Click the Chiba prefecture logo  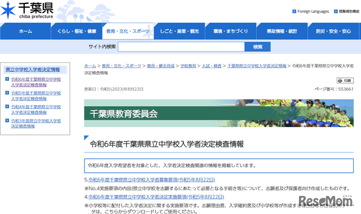pyautogui.click(x=27, y=11)
